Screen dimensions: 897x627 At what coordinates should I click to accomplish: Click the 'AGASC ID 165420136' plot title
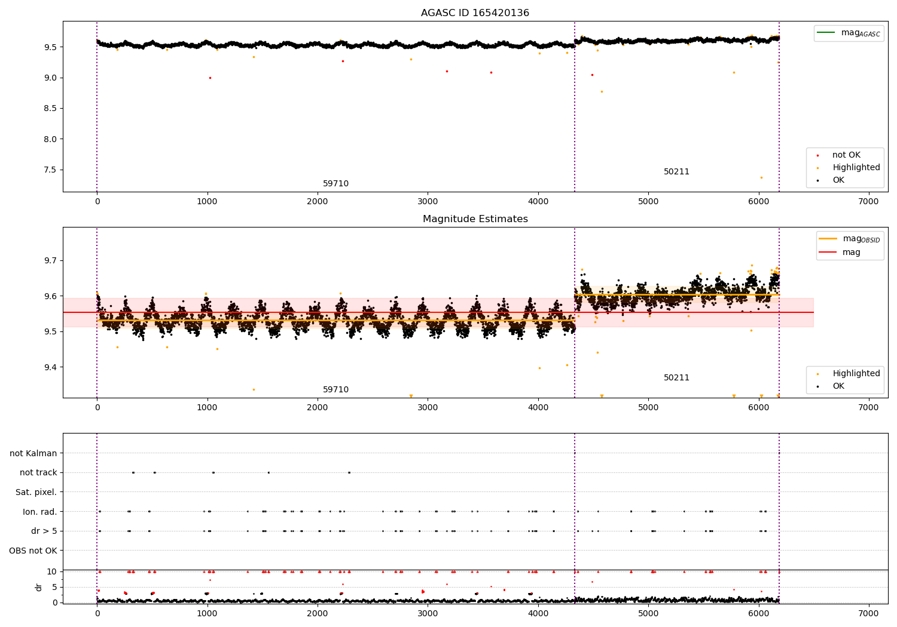coord(475,13)
